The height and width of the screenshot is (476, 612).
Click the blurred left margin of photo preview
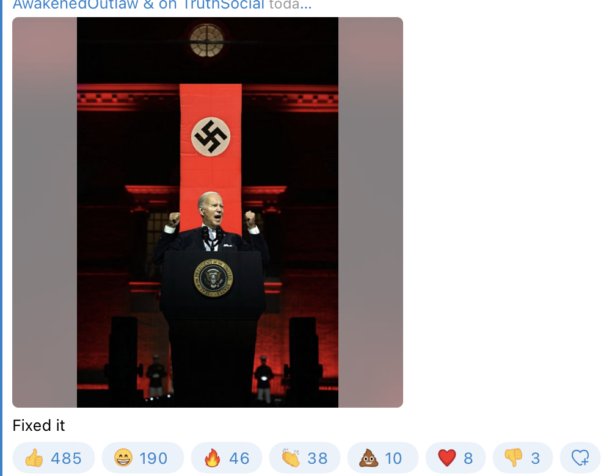[x=45, y=212]
